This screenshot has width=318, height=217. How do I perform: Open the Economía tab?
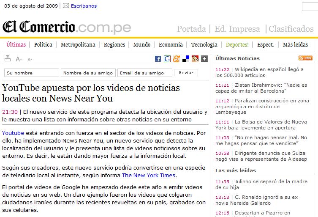click(x=171, y=44)
